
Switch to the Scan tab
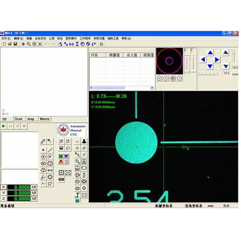[x=18, y=119]
